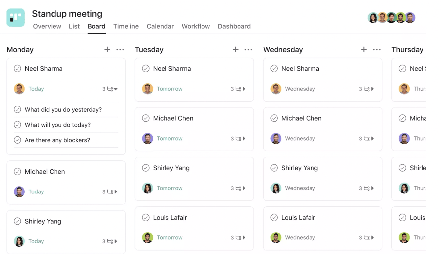Expand subtasks on Tuesday's Michael Chen card
Image resolution: width=441 pixels, height=254 pixels.
coord(244,139)
